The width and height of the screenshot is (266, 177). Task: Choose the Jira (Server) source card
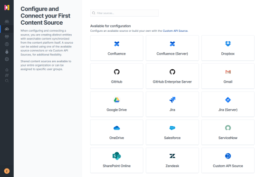point(228,104)
